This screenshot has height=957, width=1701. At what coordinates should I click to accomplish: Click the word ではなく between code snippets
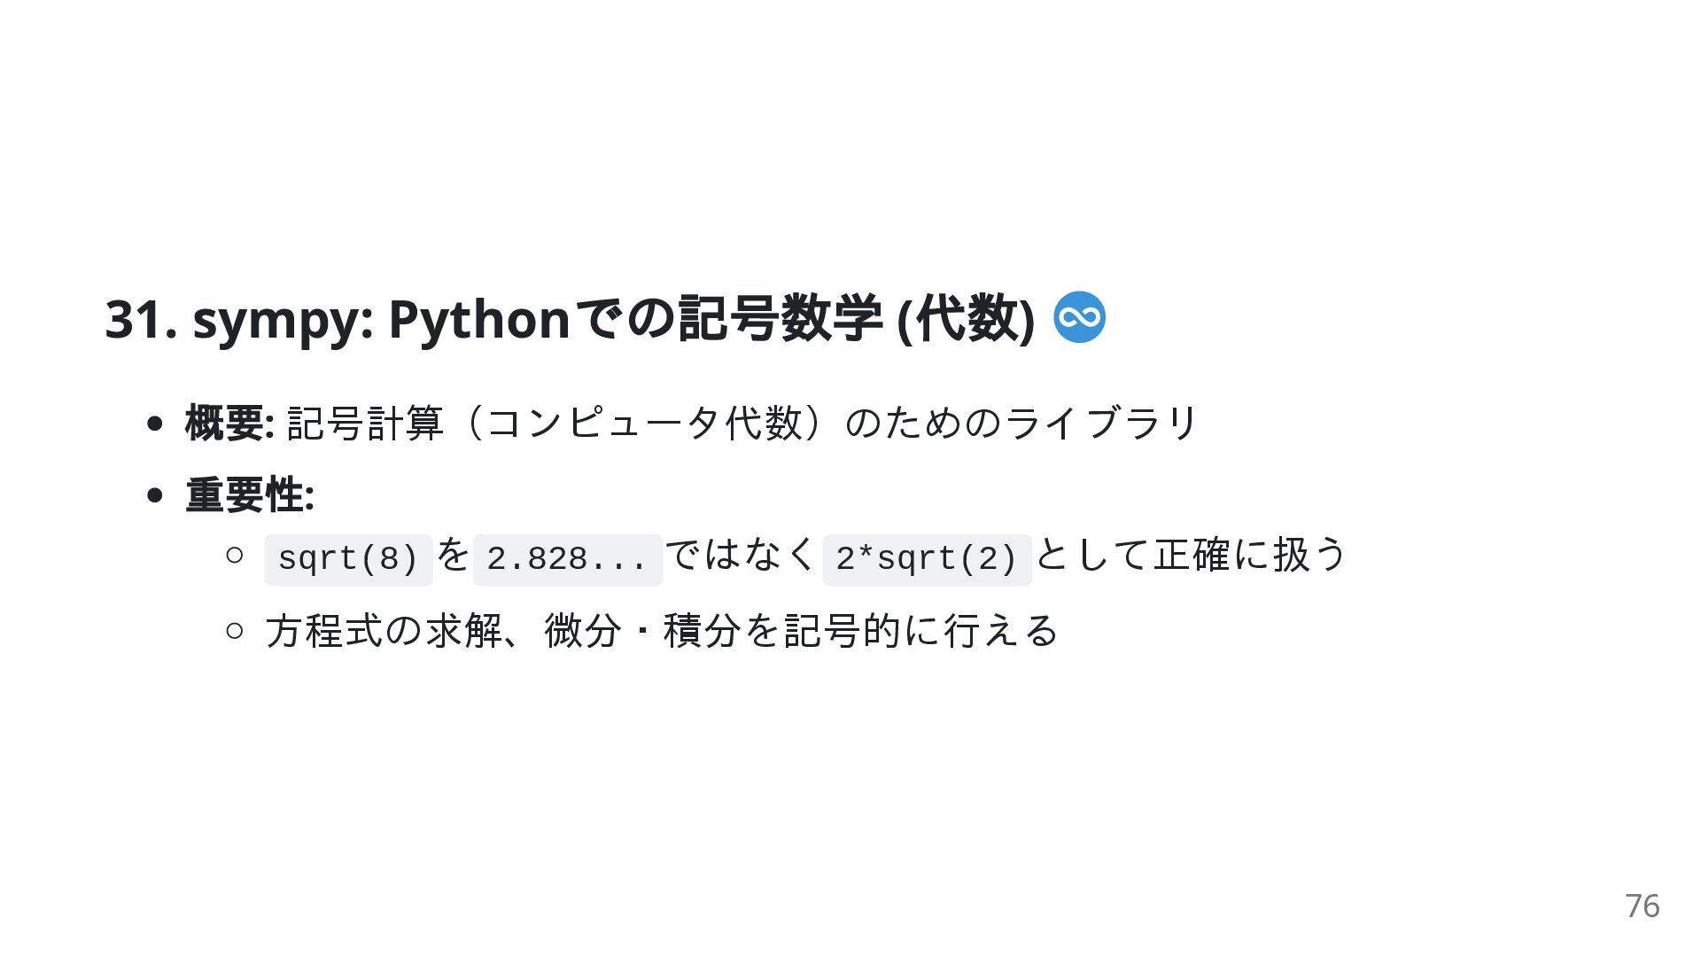[742, 556]
